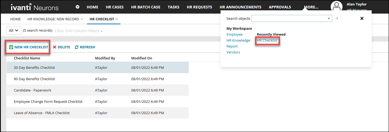Open TASKS in the navigation bar

[173, 7]
